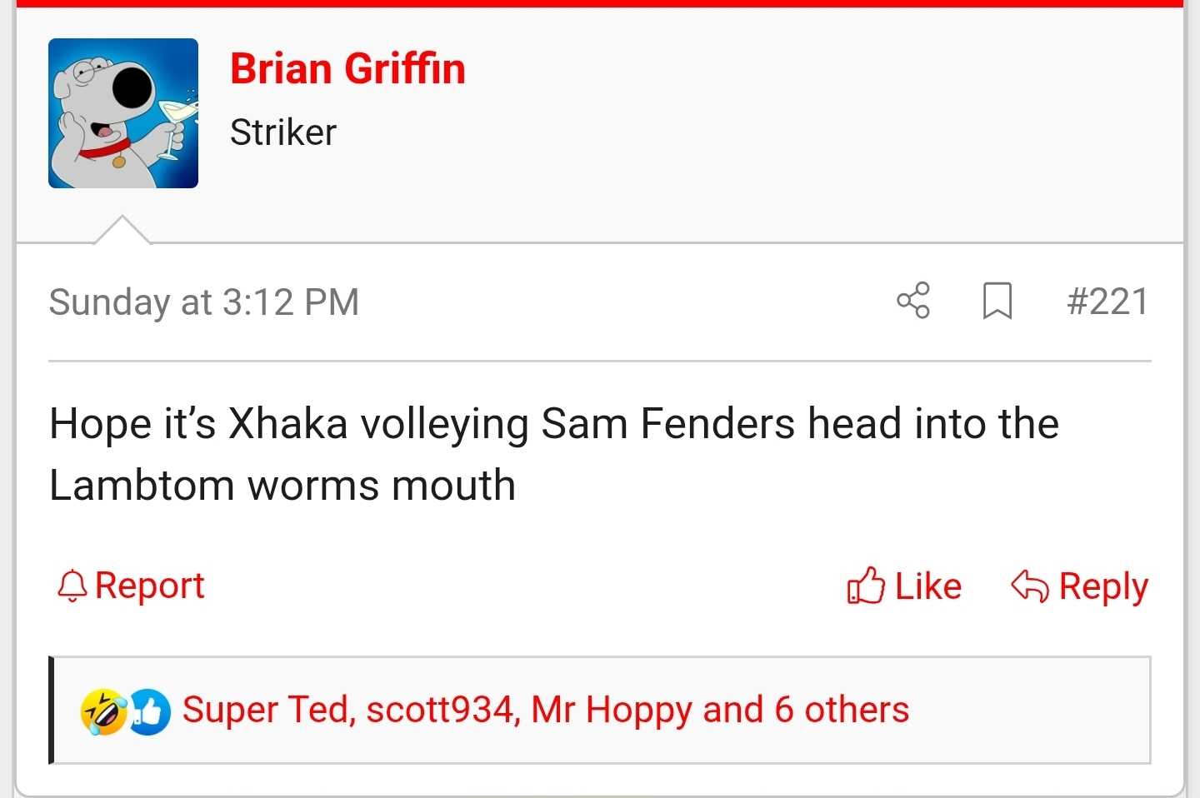The image size is (1200, 798).
Task: Click the Striker user title
Action: tap(283, 132)
